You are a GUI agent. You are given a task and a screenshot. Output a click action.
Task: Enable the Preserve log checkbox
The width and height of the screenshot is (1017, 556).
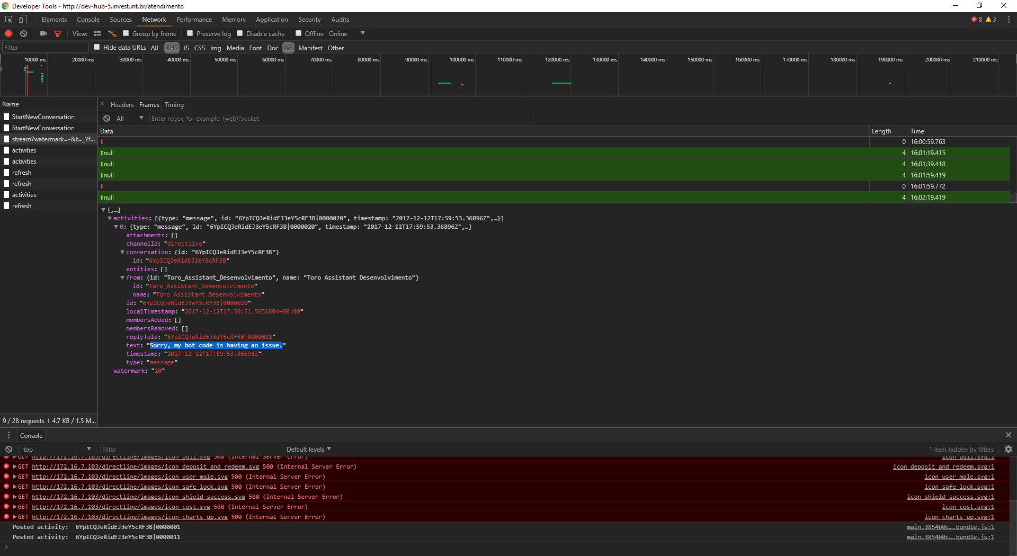pos(190,33)
